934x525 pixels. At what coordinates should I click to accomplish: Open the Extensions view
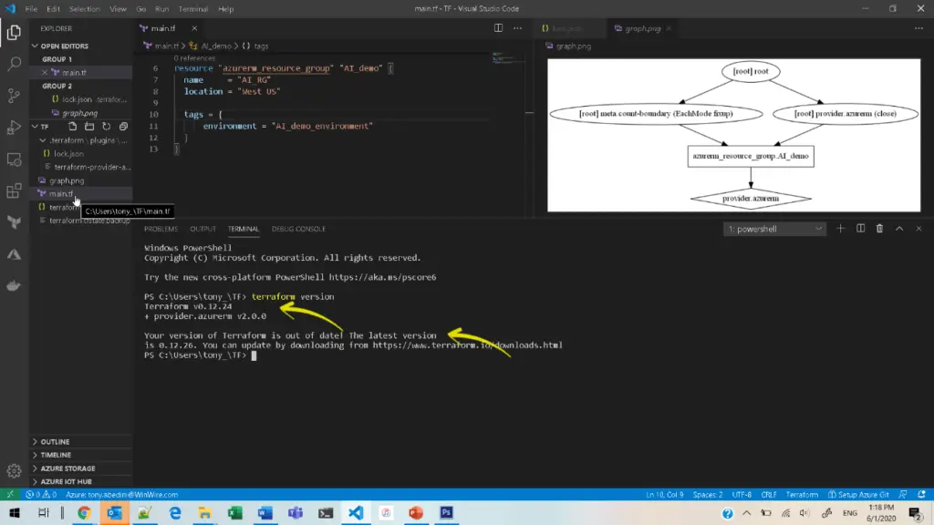coord(14,191)
